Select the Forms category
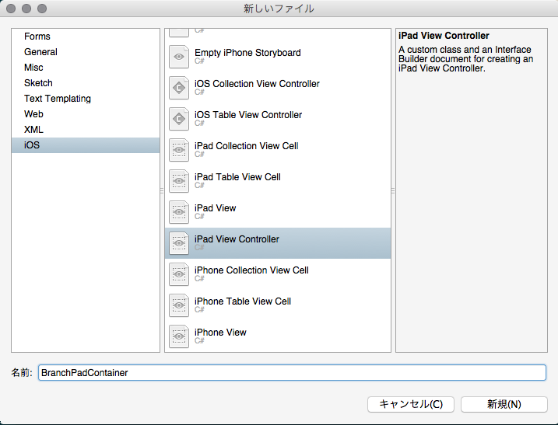The width and height of the screenshot is (558, 425). (x=86, y=37)
